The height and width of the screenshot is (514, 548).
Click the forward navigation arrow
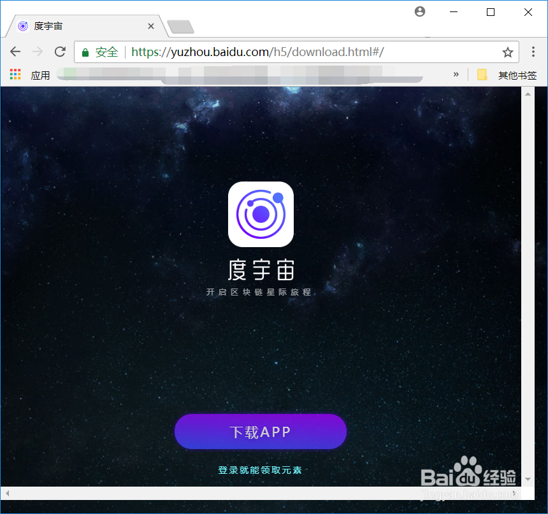tap(38, 52)
